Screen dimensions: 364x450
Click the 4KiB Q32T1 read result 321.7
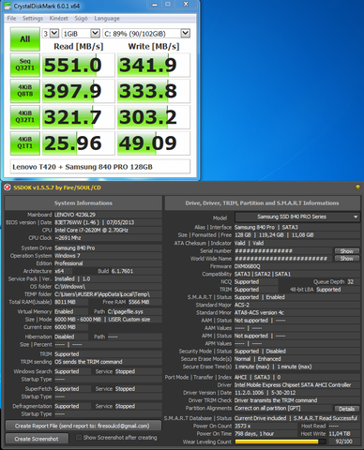pyautogui.click(x=79, y=117)
